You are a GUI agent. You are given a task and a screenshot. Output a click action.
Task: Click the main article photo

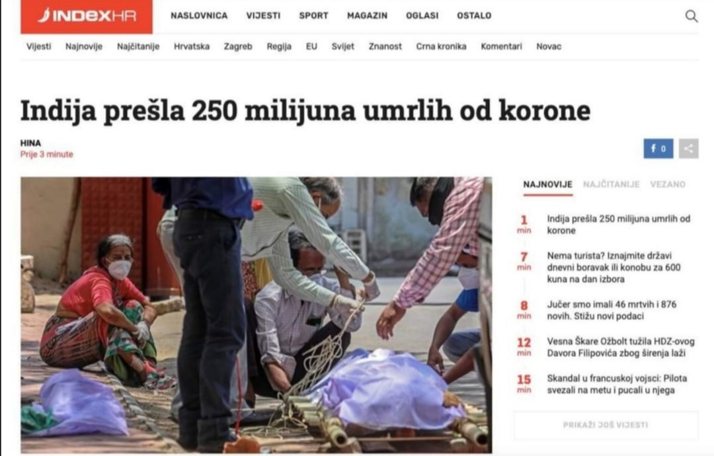256,315
